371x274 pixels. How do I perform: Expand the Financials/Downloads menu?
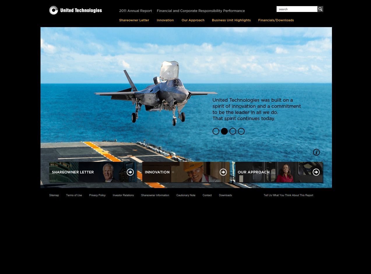click(276, 20)
